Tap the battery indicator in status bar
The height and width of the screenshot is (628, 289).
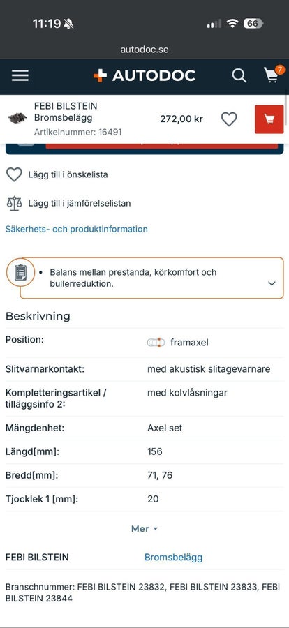[x=253, y=24]
